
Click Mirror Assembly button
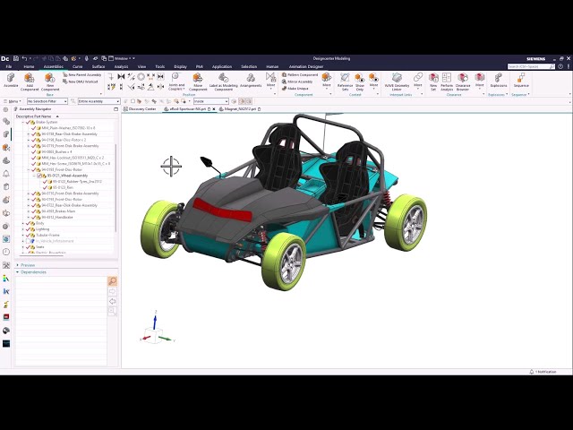[297, 82]
